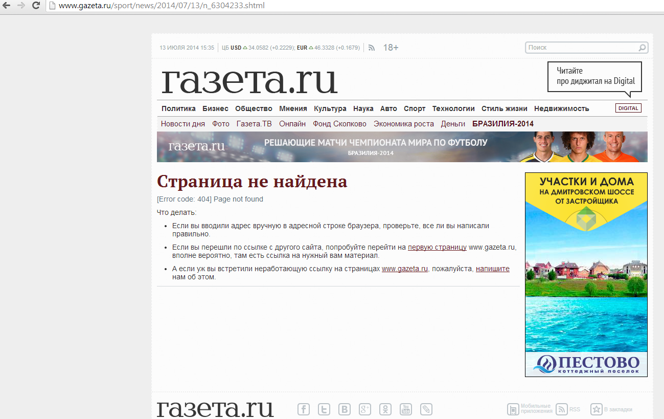Go back using browser back arrow
664x419 pixels.
(x=7, y=6)
